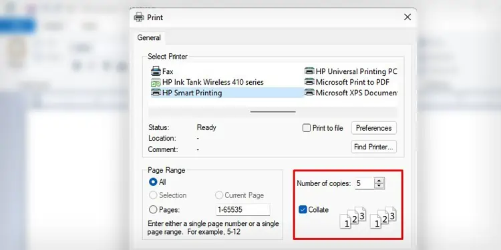Select the Microsoft Print to PDF icon

(309, 82)
